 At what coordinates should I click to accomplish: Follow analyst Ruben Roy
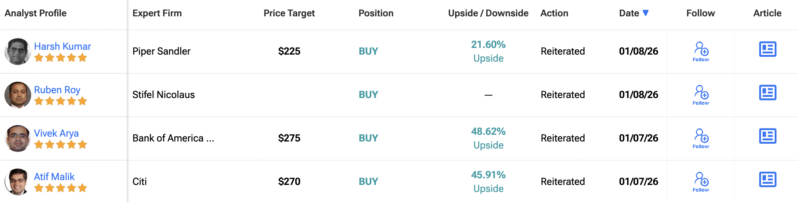[x=701, y=95]
